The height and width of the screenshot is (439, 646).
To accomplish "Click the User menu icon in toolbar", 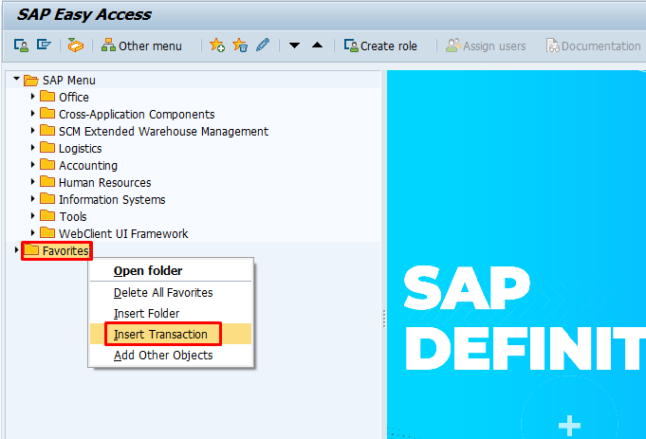I will pyautogui.click(x=21, y=46).
